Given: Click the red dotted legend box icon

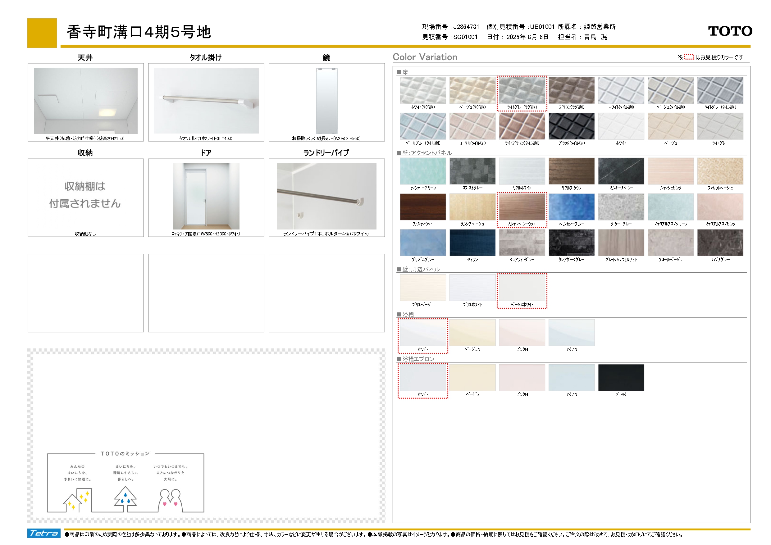Looking at the screenshot, I should coord(689,57).
